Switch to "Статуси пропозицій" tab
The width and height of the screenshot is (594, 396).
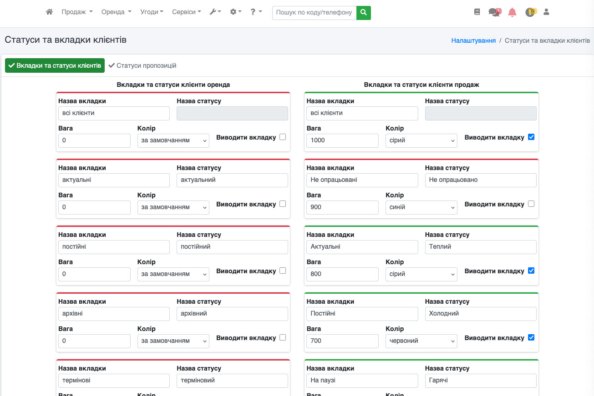[142, 65]
